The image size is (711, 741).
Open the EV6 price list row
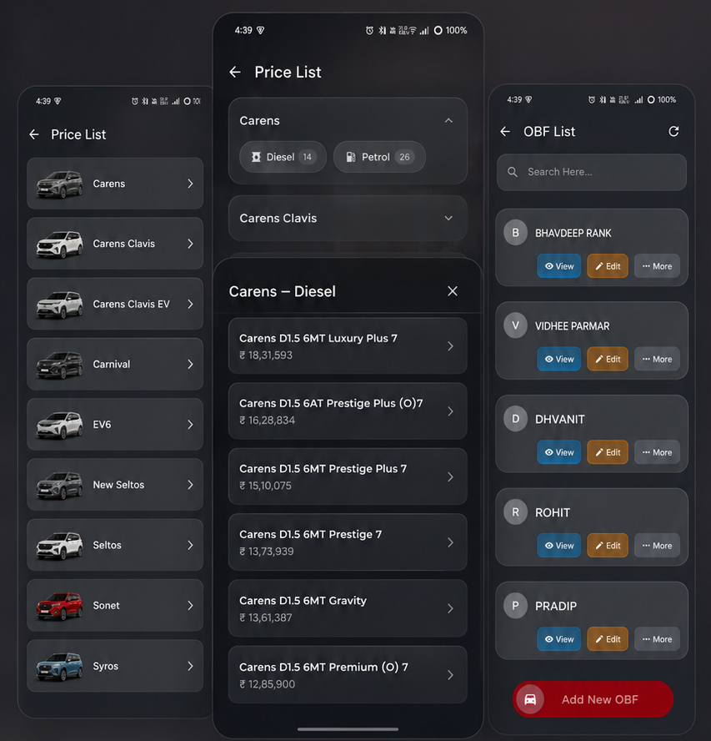coord(115,425)
